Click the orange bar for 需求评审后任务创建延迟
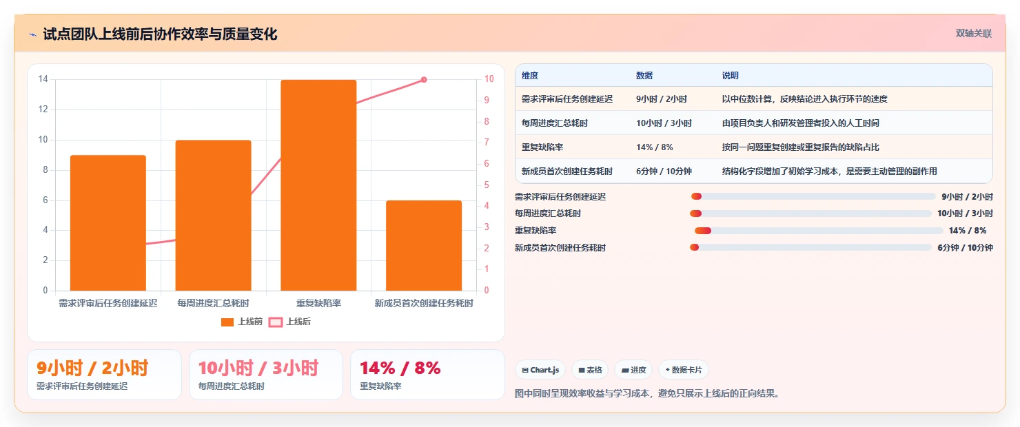 108,223
